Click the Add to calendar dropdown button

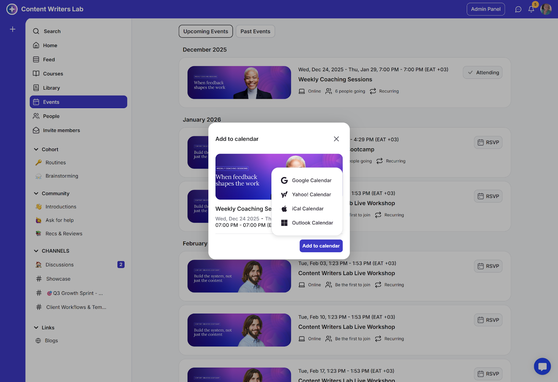321,246
